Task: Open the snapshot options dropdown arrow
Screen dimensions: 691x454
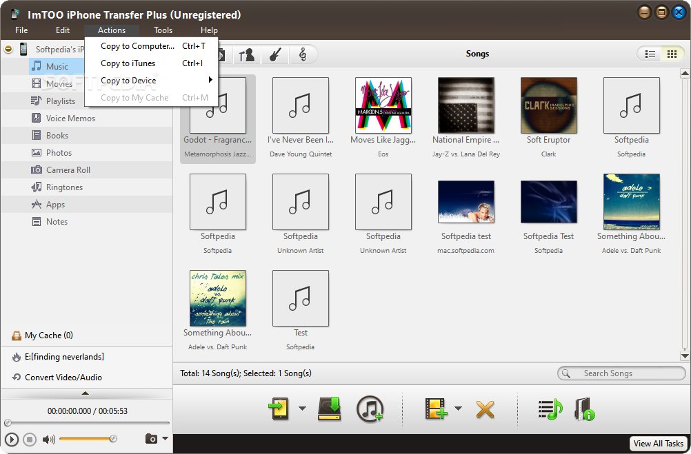Action: point(165,438)
